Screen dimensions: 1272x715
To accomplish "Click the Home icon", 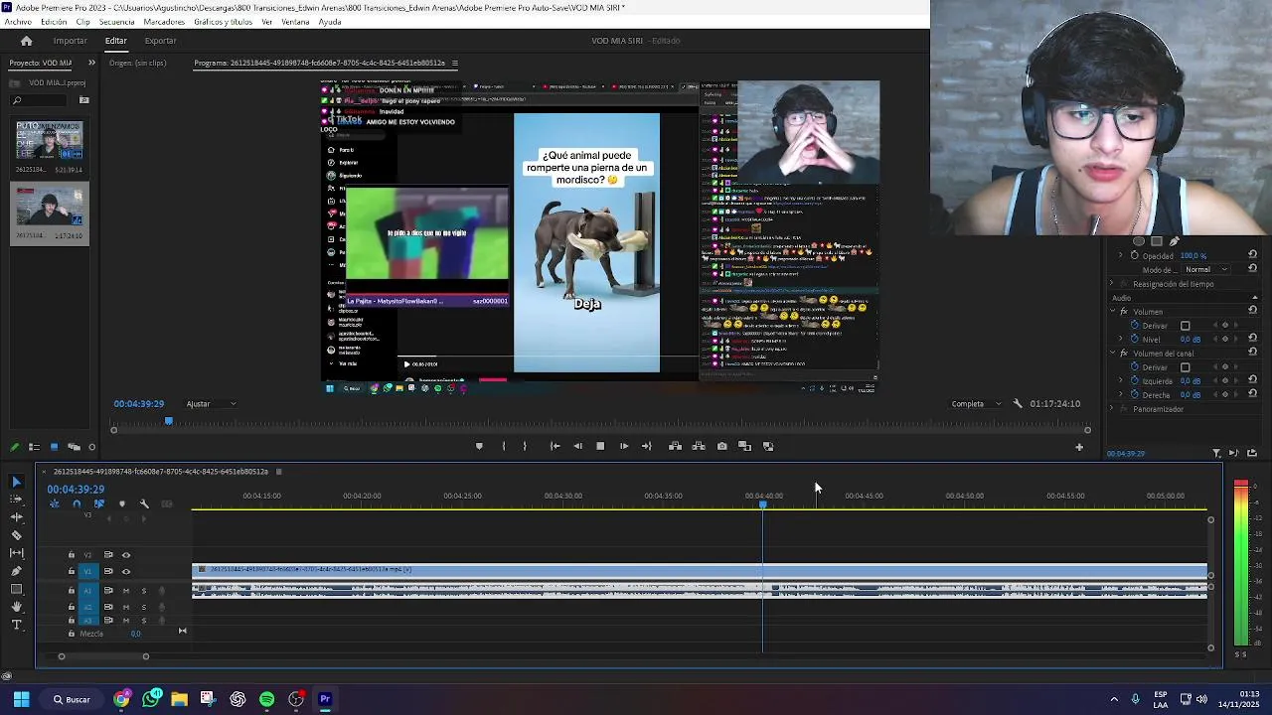I will point(26,41).
